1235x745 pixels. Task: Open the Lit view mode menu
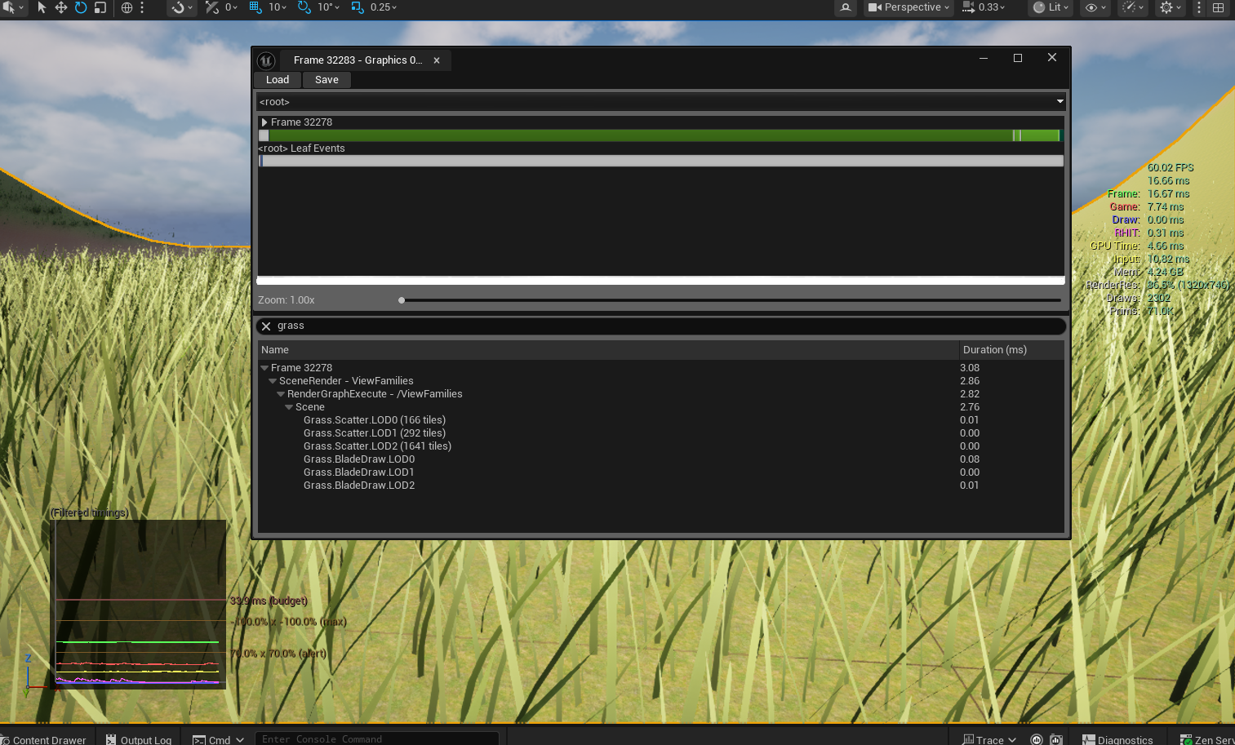(x=1051, y=7)
